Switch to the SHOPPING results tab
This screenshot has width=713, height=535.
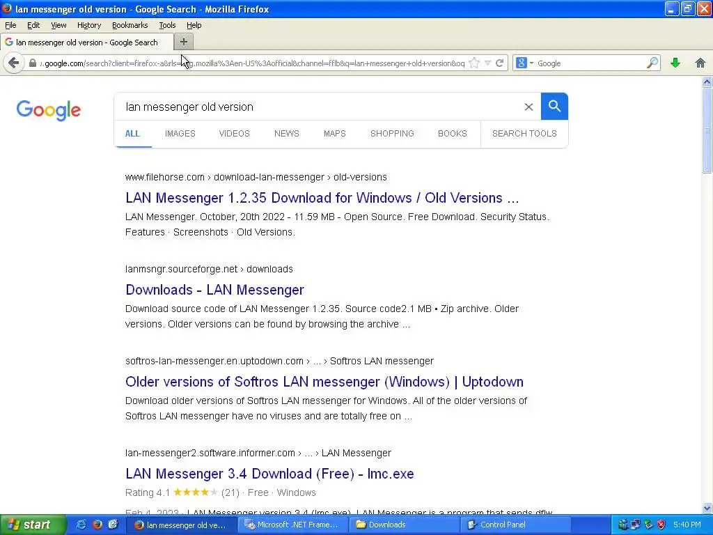(392, 134)
